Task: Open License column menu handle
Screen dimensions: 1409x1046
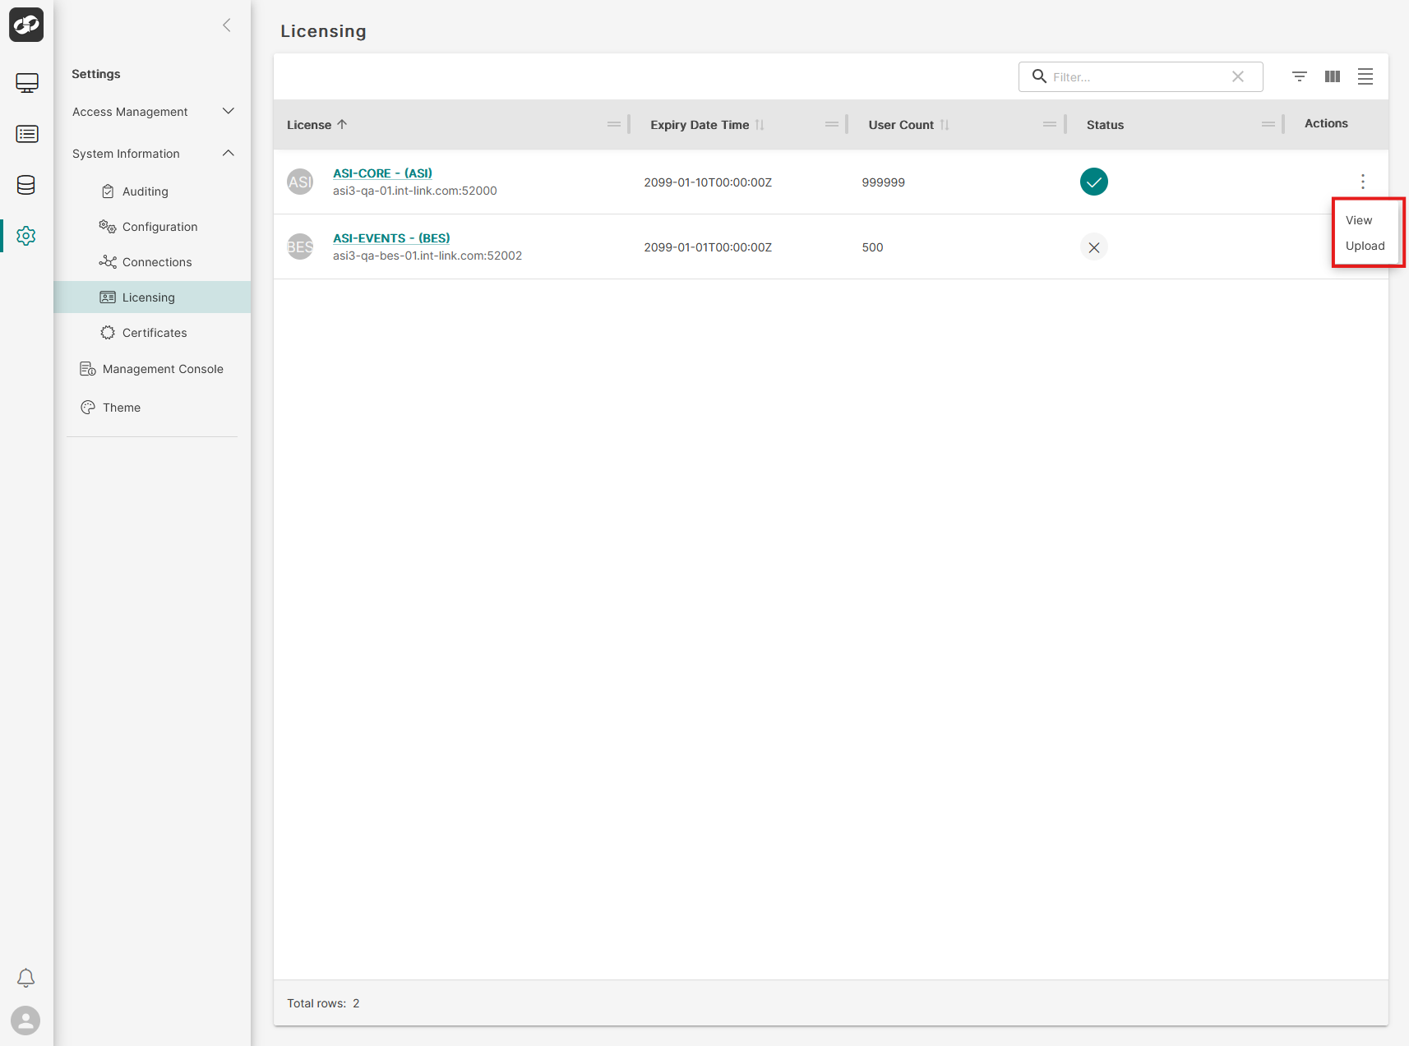Action: (x=614, y=124)
